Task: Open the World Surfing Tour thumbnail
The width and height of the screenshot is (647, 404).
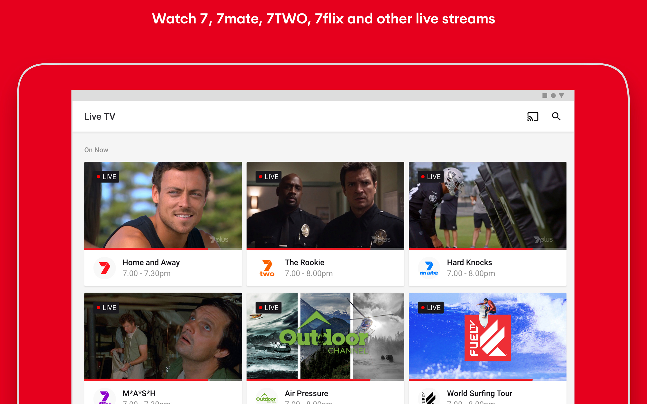Action: pos(487,336)
